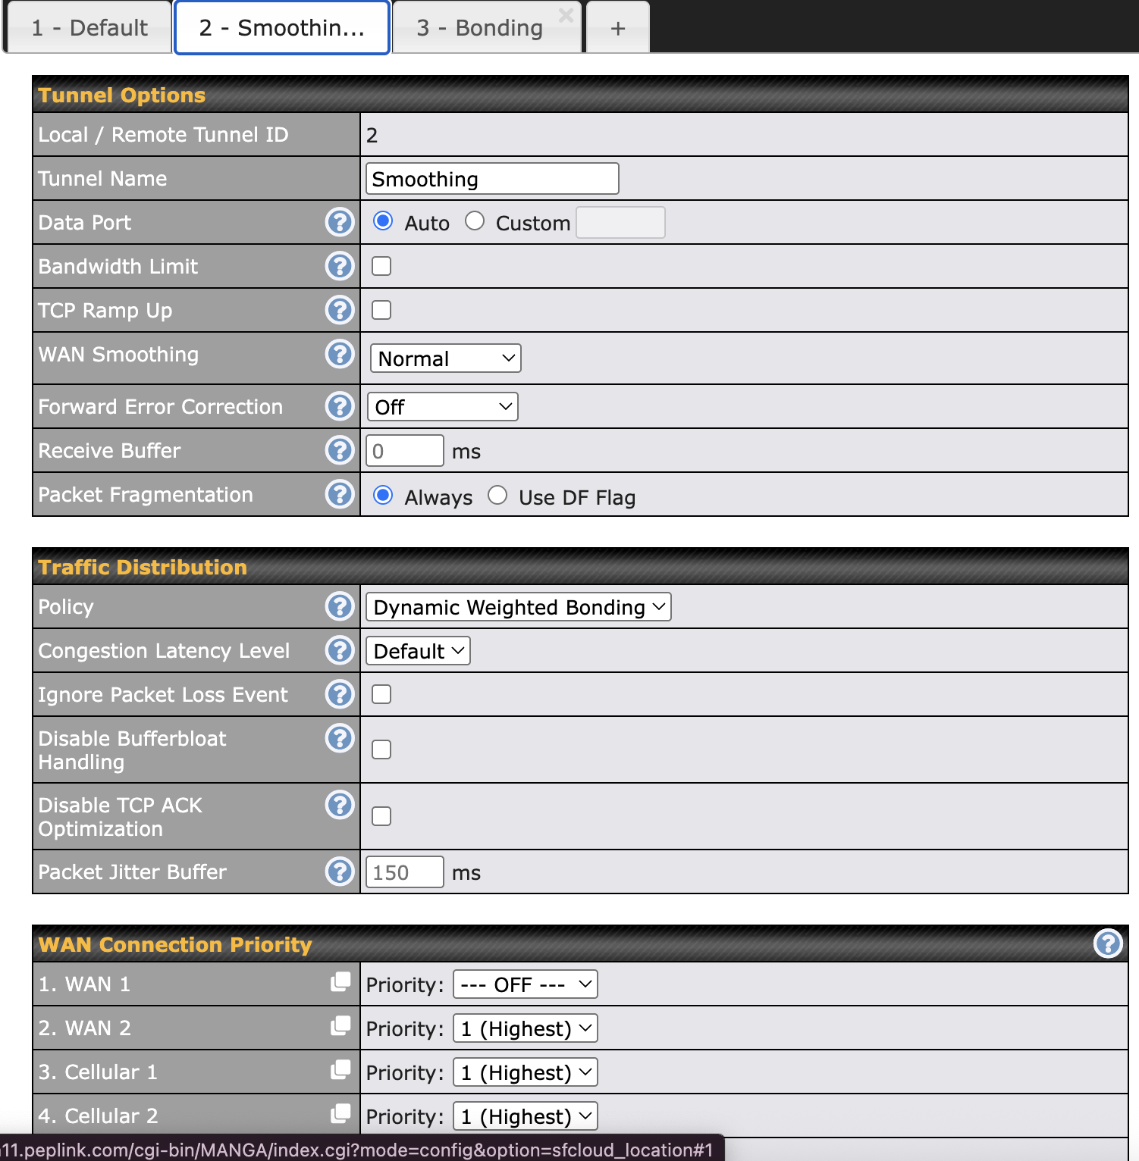Open help for WAN Smoothing
This screenshot has height=1161, width=1139.
(x=340, y=354)
